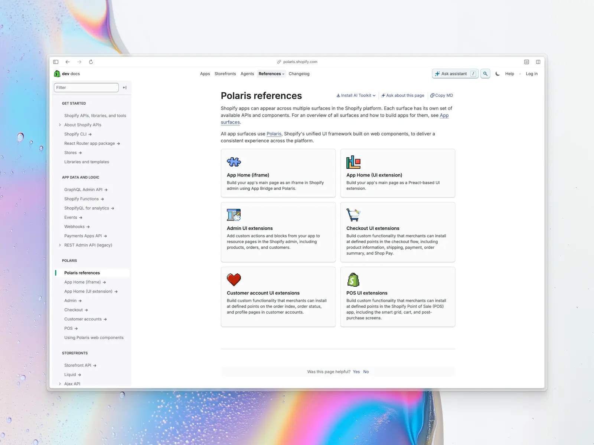Screen dimensions: 594x445
Task: Click the Ask assistant button
Action: [455, 74]
